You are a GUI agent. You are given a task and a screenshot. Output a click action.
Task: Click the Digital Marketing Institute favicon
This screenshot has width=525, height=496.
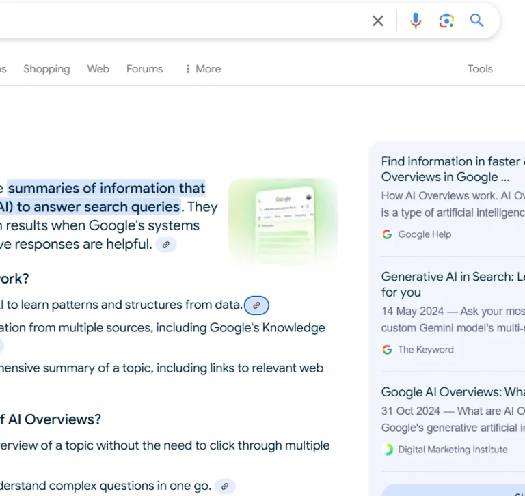[388, 449]
